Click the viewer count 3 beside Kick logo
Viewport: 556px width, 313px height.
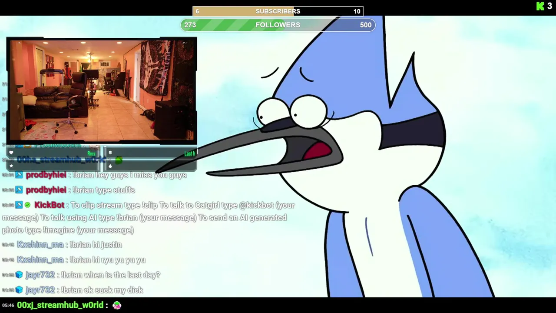[x=549, y=6]
